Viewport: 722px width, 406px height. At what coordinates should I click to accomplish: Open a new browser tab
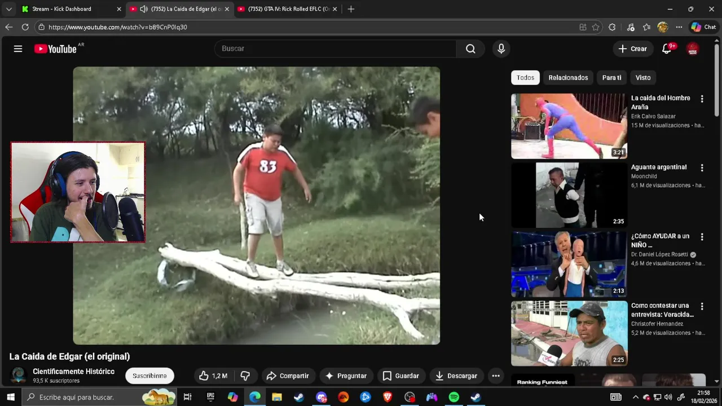tap(351, 9)
